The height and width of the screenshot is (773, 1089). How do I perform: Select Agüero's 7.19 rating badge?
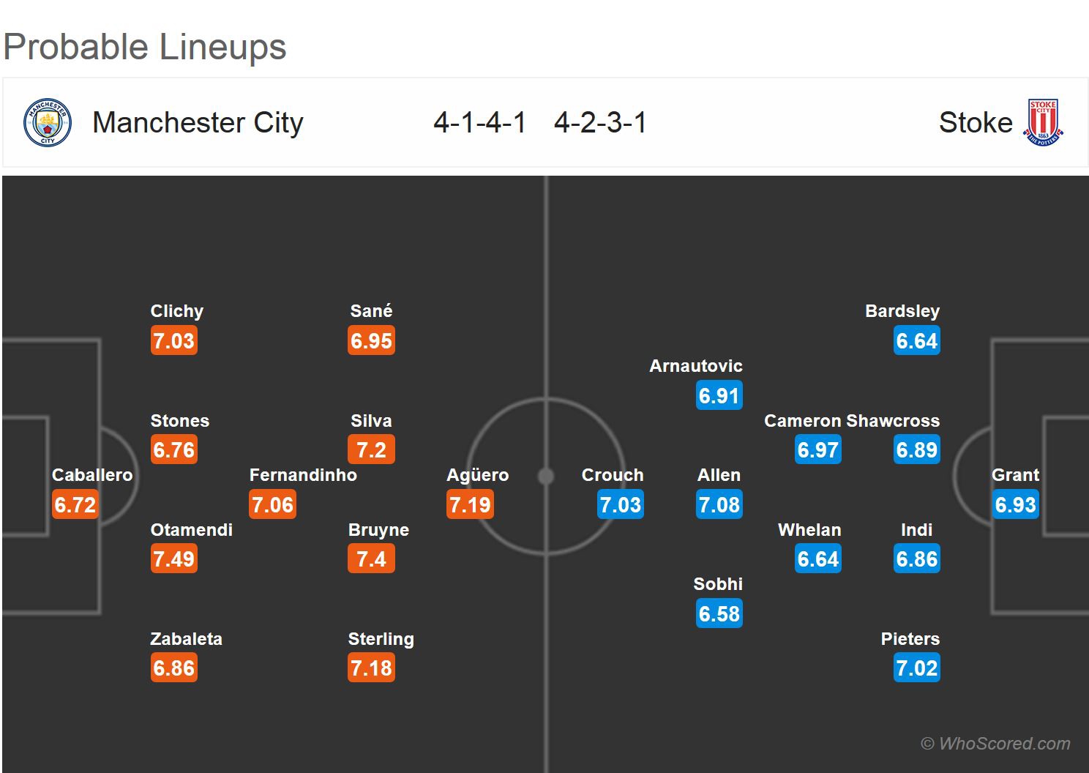(470, 505)
